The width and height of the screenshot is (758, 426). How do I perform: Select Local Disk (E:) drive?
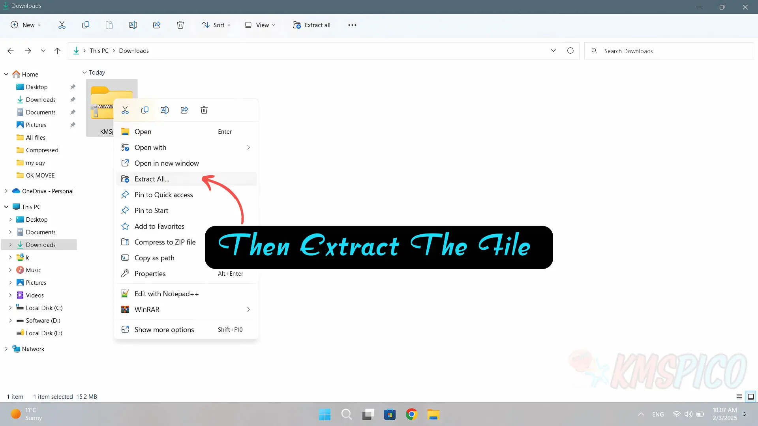[x=44, y=333]
